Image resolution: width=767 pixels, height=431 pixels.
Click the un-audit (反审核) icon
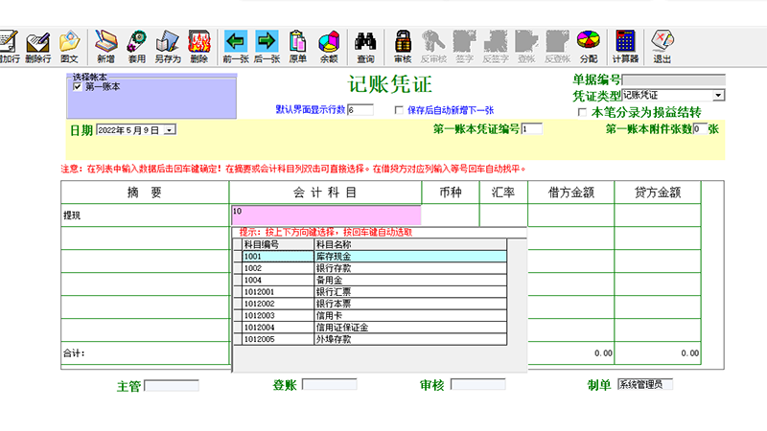point(433,46)
